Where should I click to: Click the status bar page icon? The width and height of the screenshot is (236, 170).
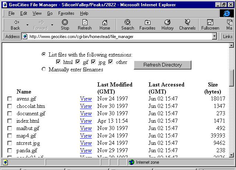(5, 163)
